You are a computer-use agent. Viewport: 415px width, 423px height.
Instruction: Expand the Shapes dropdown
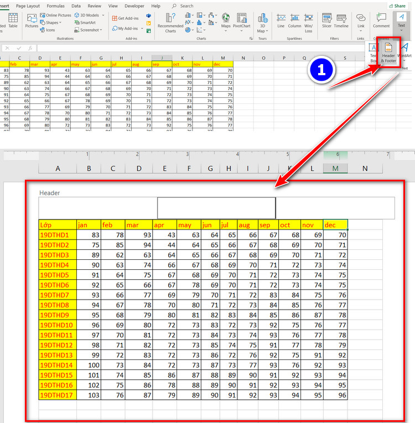53,23
